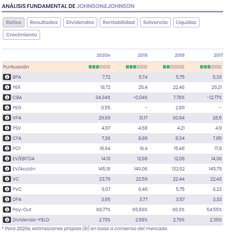Screen dimensions: 226x233
Task: Switch to the Resultados tab
Action: click(44, 22)
